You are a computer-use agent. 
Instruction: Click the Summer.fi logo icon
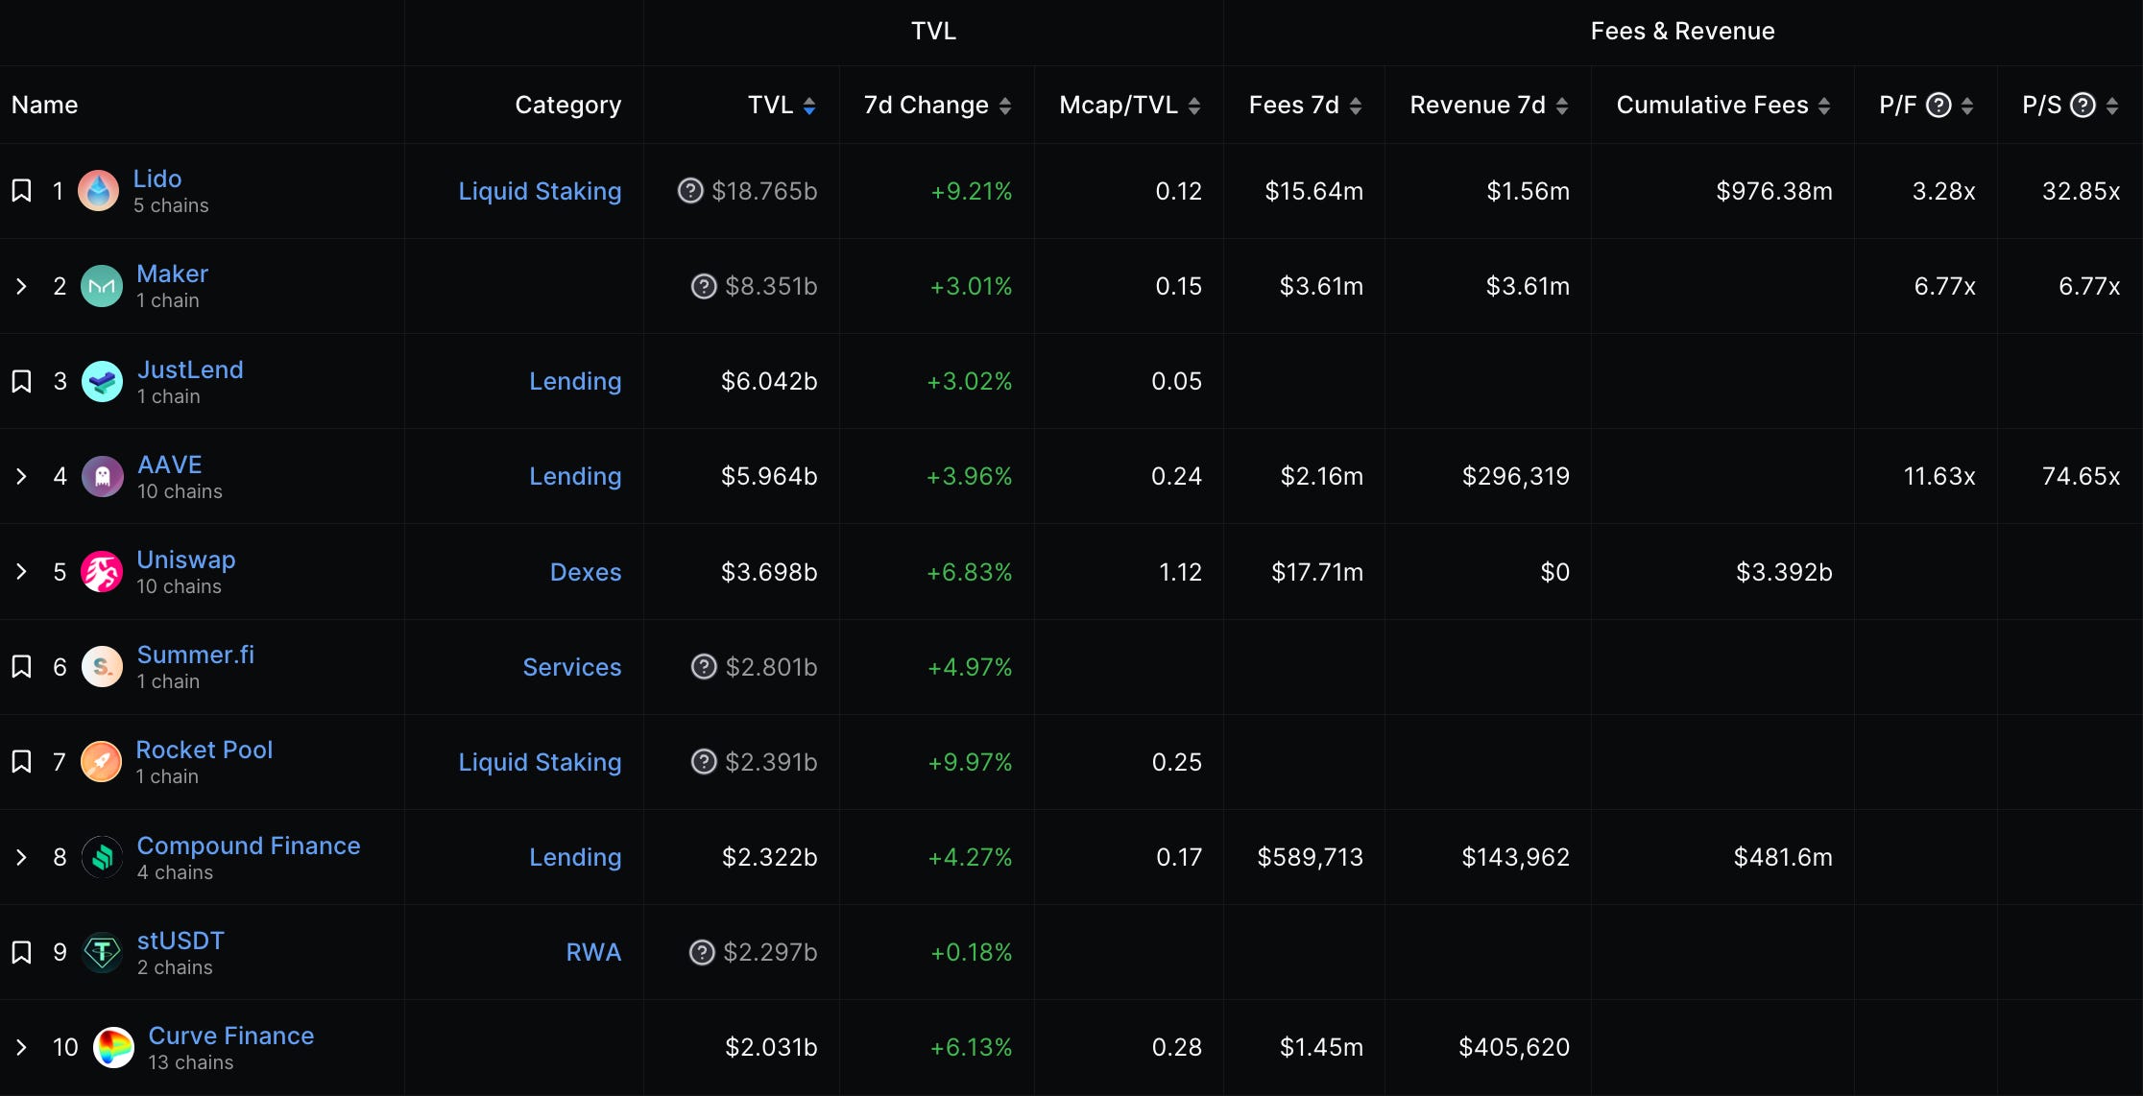(x=102, y=667)
